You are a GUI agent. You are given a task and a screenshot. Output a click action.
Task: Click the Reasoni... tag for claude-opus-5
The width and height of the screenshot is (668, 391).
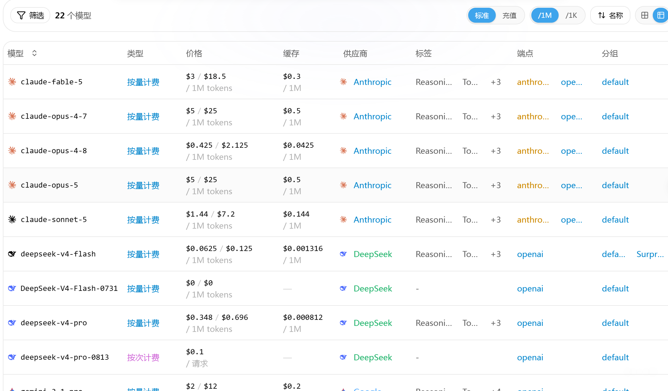click(x=434, y=185)
